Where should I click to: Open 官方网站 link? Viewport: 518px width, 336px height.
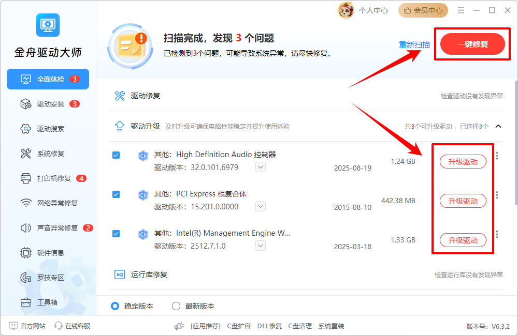(27, 326)
